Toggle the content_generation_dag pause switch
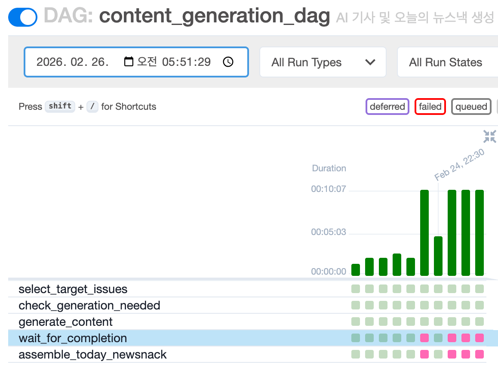 (x=22, y=17)
